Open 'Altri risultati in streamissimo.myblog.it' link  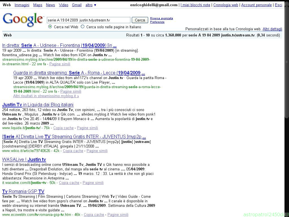point(46,96)
